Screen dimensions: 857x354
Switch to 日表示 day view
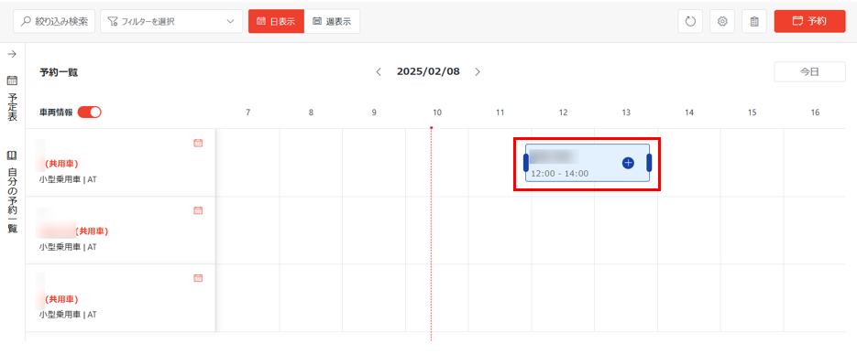pyautogui.click(x=276, y=21)
